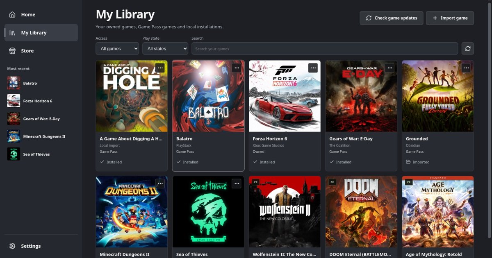Select My Library in the sidebar

click(x=41, y=33)
